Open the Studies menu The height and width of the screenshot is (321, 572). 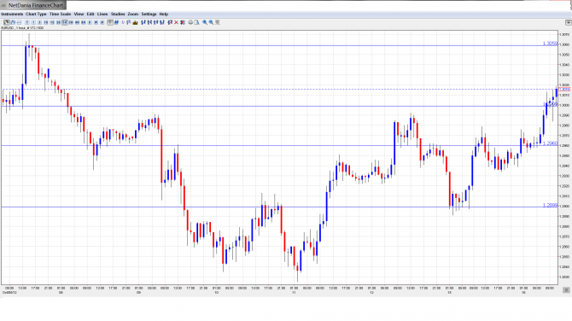point(118,14)
